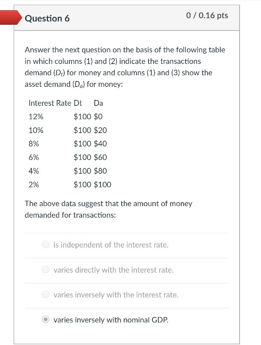Choose 'varies inversely with the interest rate'

[x=45, y=294]
